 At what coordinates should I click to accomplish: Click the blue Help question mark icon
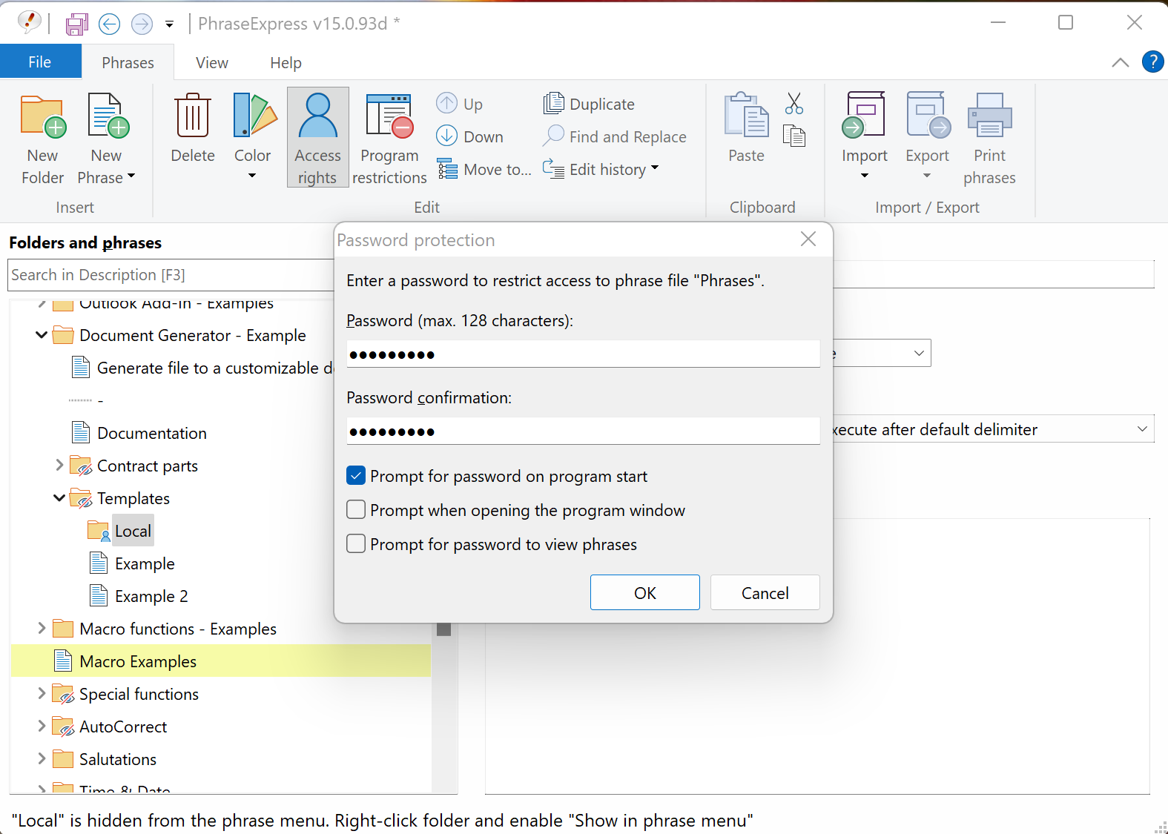pos(1152,62)
